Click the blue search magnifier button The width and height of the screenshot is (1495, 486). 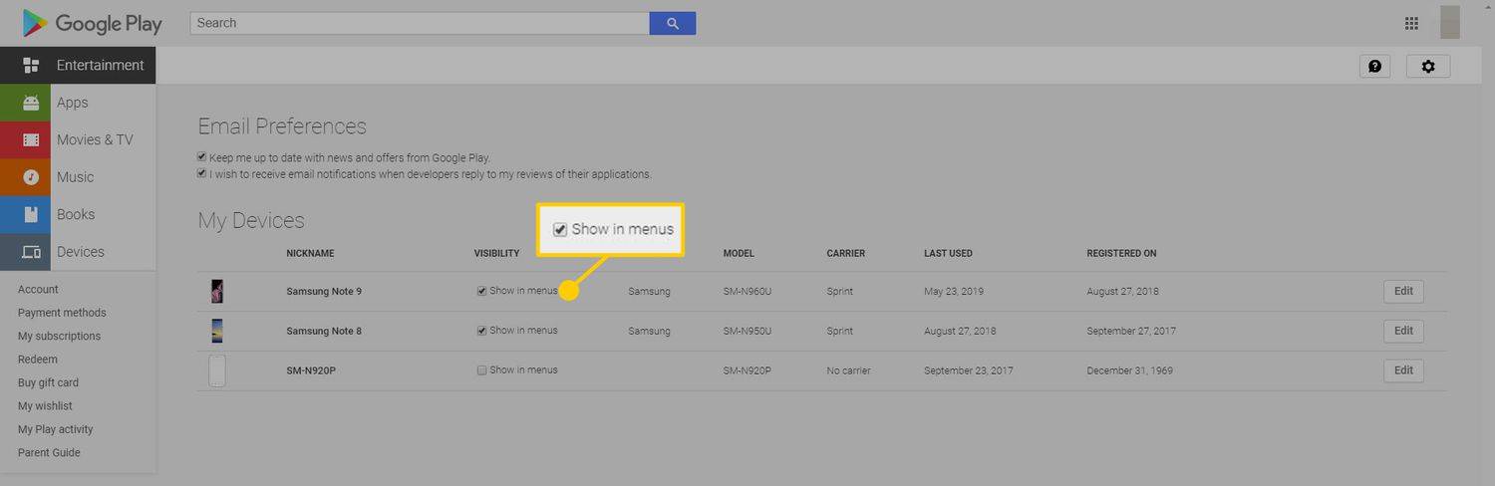click(672, 23)
